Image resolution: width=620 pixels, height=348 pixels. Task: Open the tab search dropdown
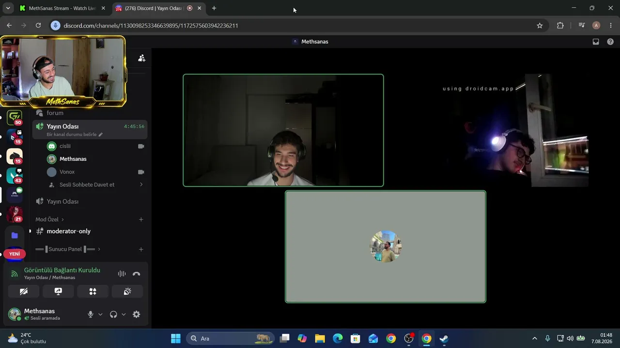click(8, 8)
